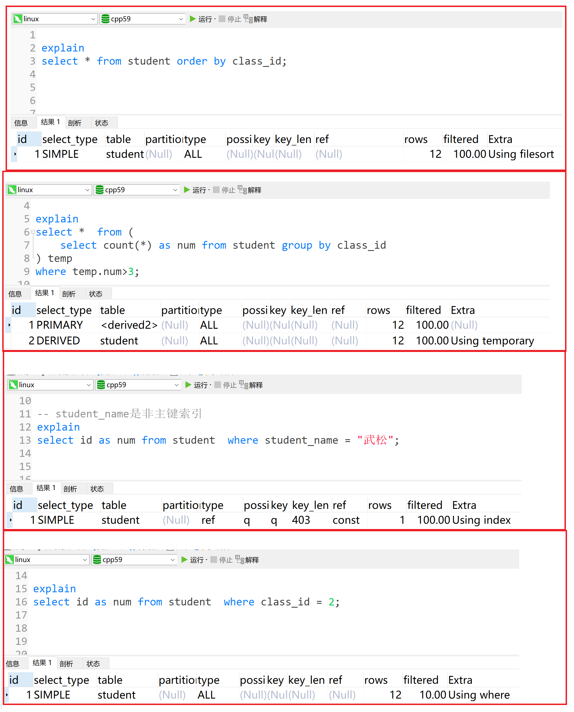Viewport: 574px width, 712px height.
Task: Select 结果 1 tab below 'group by class_id' query
Action: tap(45, 293)
